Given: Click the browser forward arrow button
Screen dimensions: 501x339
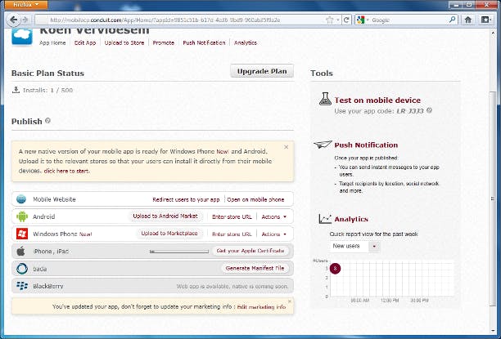Looking at the screenshot, I should (25, 20).
